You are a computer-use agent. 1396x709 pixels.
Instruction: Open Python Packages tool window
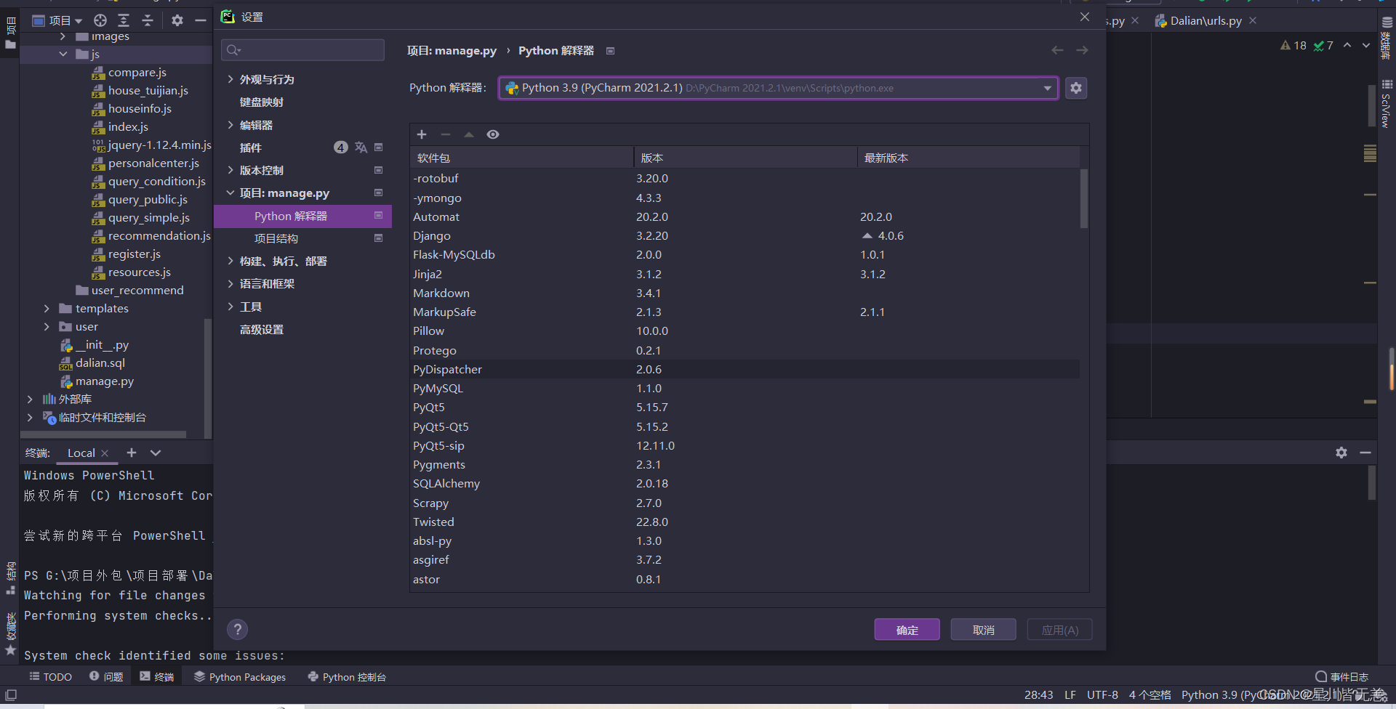(240, 676)
